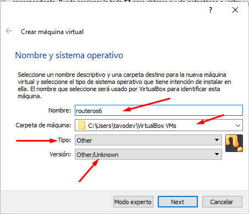
Task: Click the OS type preview image
Action: point(234,143)
